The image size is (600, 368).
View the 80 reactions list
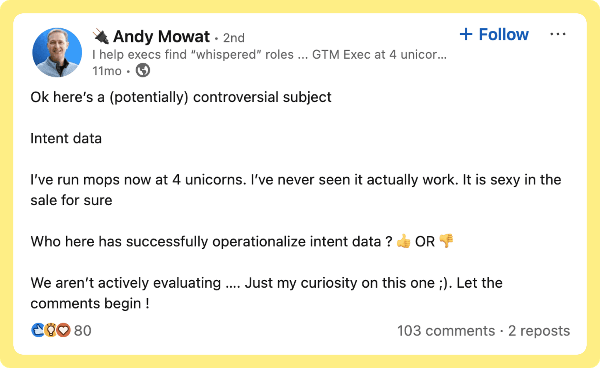click(x=82, y=331)
